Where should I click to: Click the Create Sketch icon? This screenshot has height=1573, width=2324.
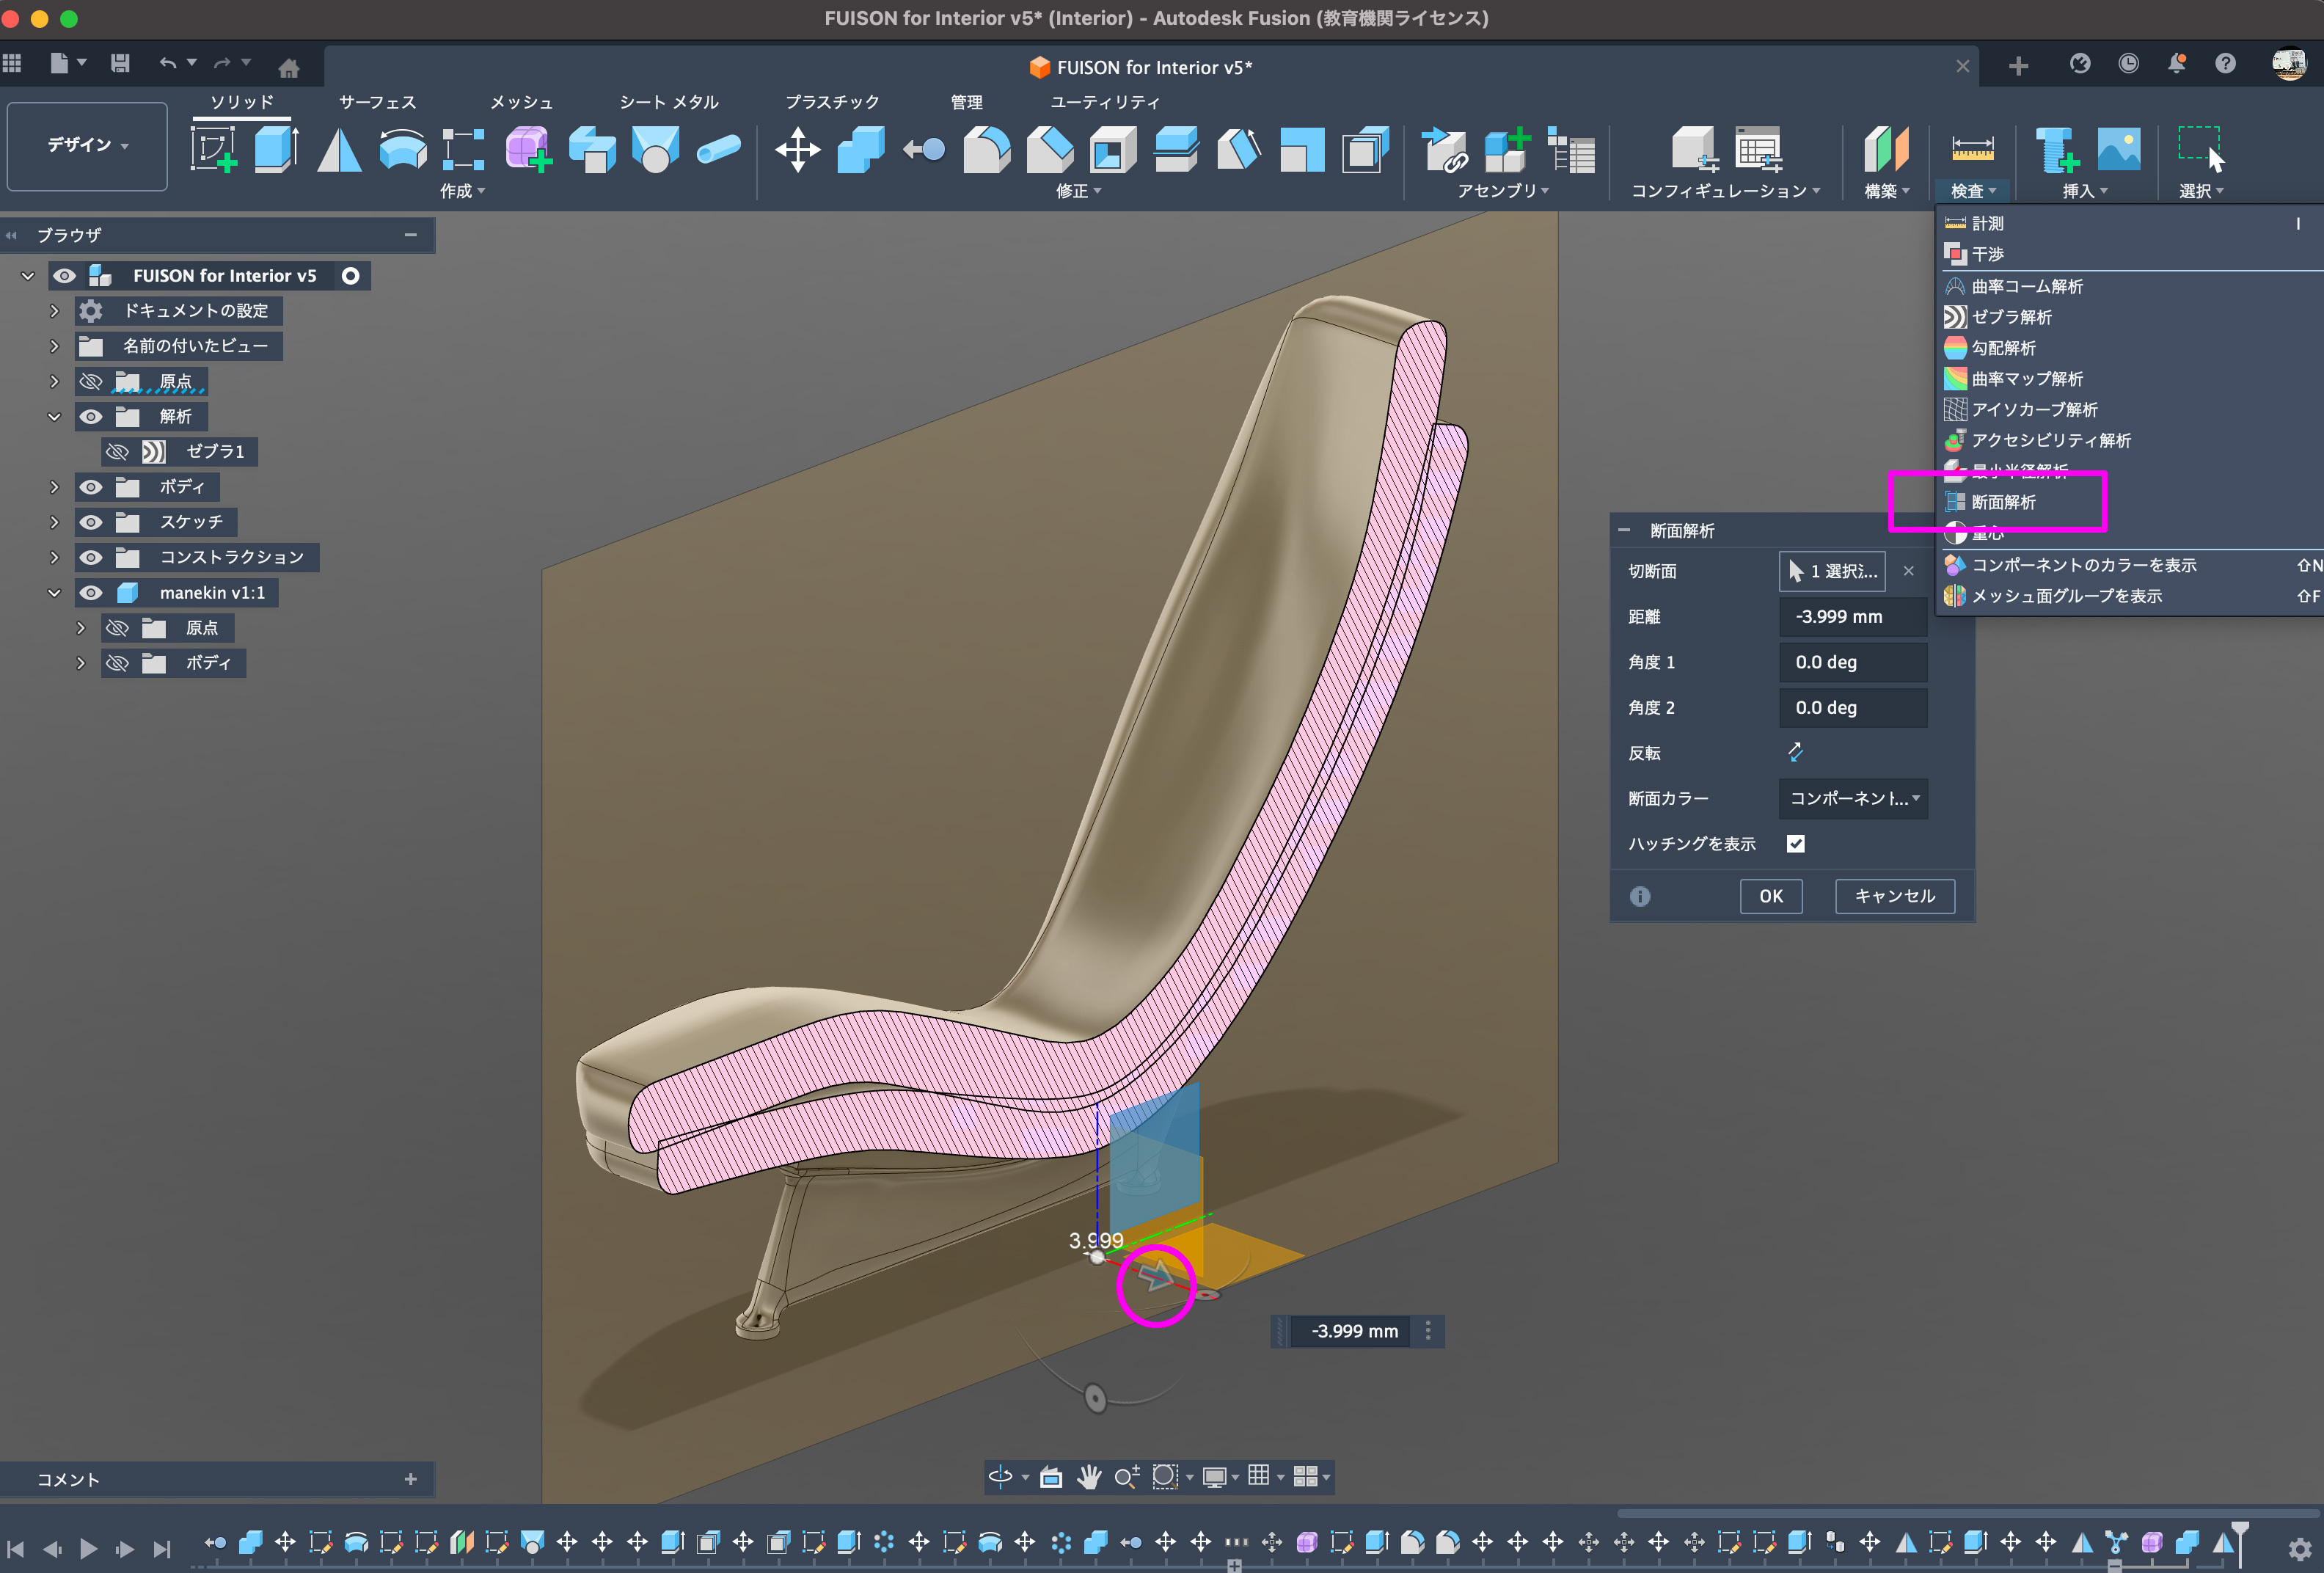[213, 150]
